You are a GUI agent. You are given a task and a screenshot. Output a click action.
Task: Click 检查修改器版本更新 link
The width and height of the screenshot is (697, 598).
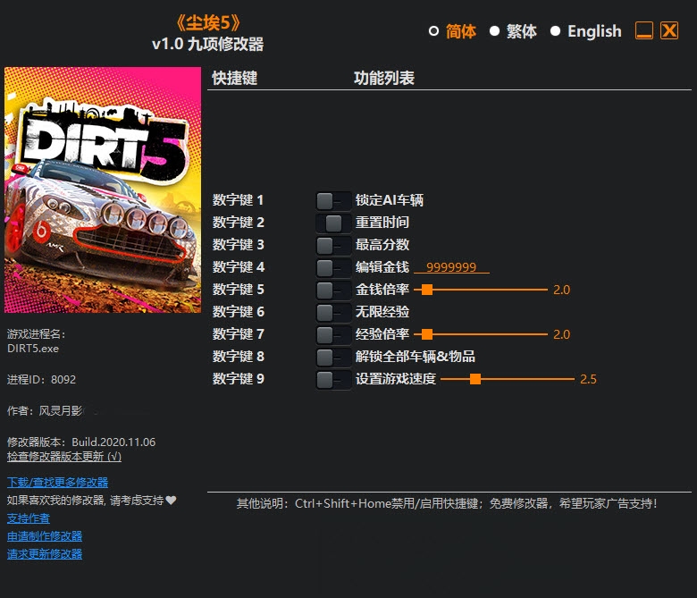click(x=64, y=457)
